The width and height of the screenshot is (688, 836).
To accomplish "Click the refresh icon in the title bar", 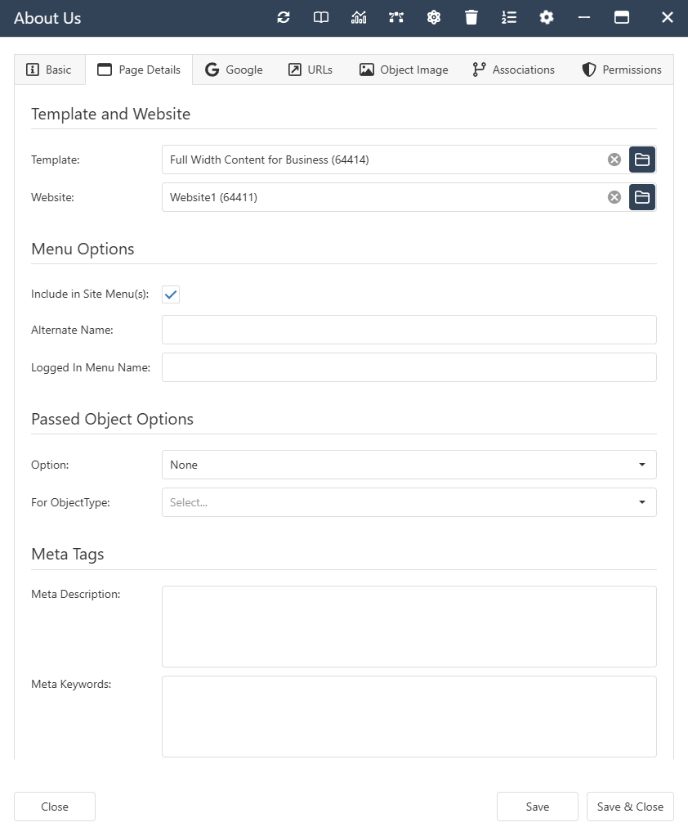I will 284,17.
